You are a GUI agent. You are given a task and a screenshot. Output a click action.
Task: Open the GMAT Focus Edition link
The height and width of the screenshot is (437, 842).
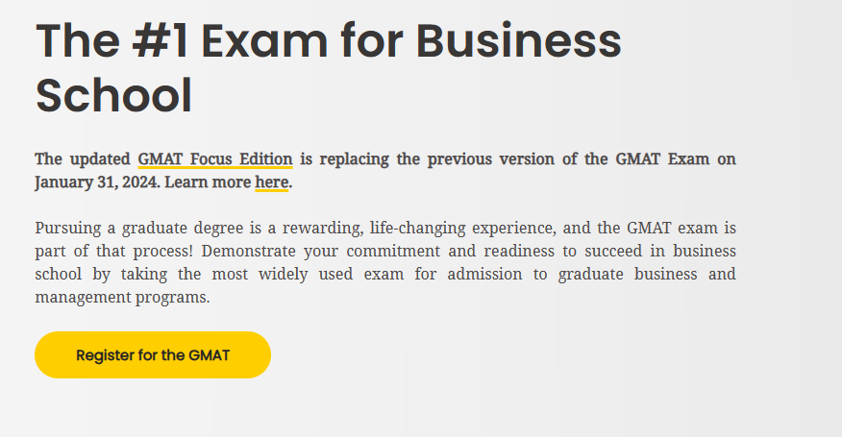pos(214,159)
